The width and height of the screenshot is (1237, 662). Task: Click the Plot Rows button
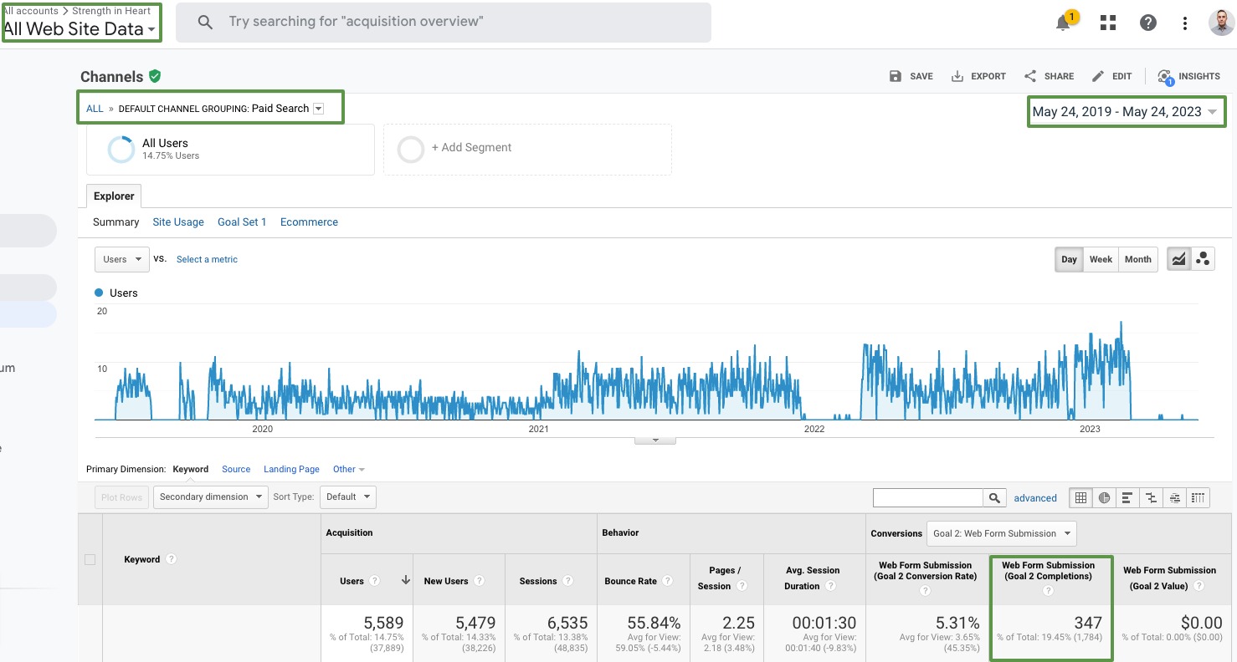pyautogui.click(x=121, y=496)
